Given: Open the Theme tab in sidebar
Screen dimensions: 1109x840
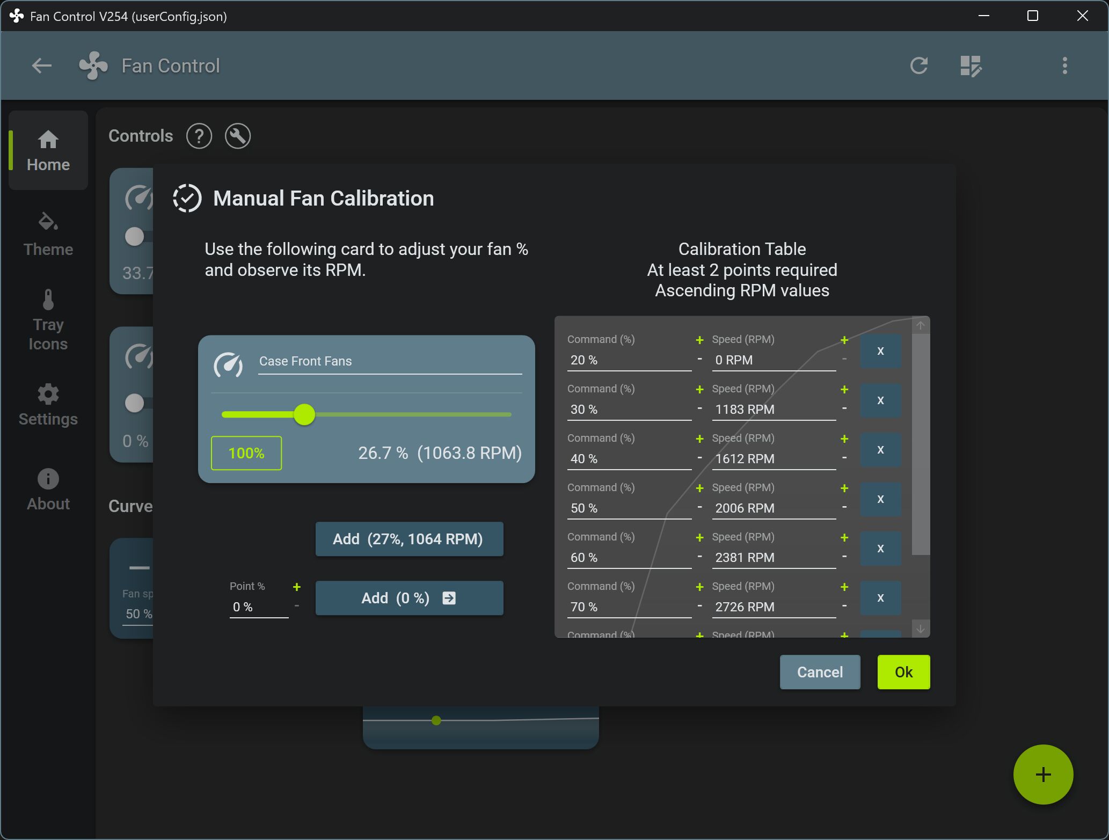Looking at the screenshot, I should (x=48, y=235).
